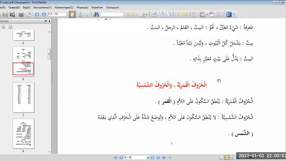286x161 pixels.
Task: Click the greyed PDF combine icon
Action: coord(219,14)
